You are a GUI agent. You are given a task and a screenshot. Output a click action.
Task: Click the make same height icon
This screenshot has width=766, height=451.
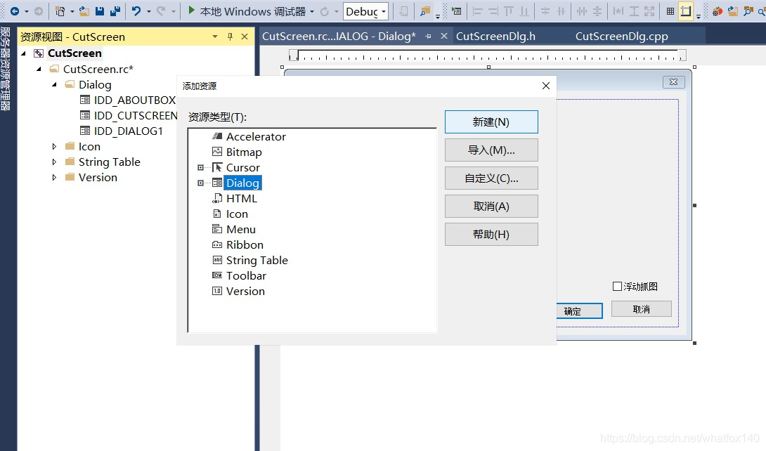[634, 11]
